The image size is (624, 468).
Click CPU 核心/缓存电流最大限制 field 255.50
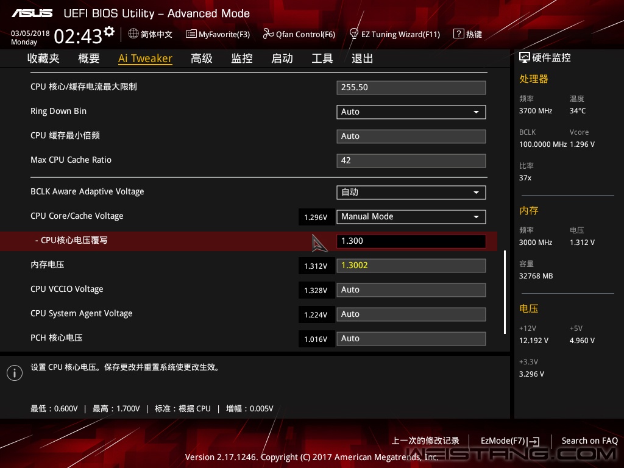(411, 88)
